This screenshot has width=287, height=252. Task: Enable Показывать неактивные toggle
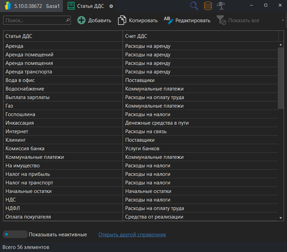(15, 234)
